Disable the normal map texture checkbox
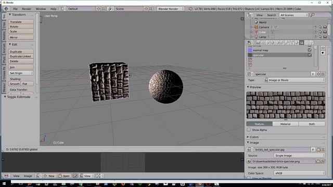Screen dimensions: 333x187 tap(310, 50)
